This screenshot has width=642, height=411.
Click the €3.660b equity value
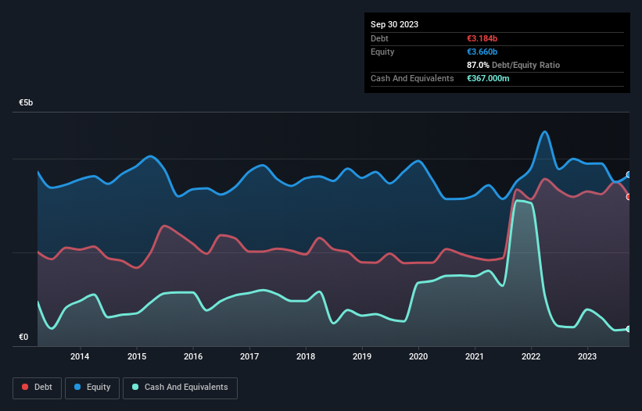point(482,52)
